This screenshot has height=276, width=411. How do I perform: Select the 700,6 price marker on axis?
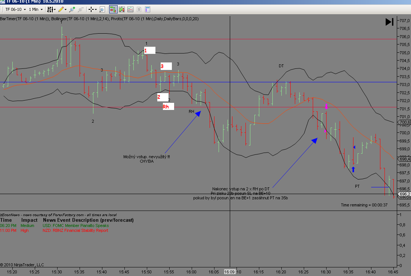click(x=404, y=122)
